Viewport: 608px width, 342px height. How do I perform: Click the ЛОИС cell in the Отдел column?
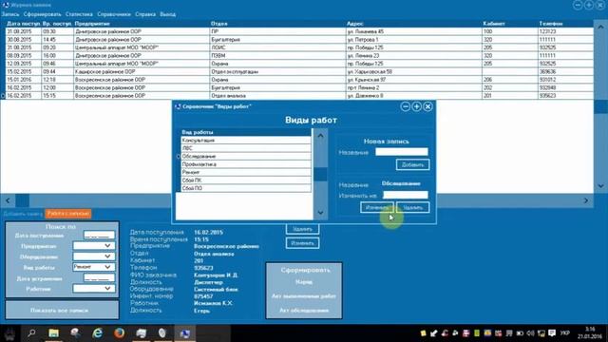(x=277, y=47)
